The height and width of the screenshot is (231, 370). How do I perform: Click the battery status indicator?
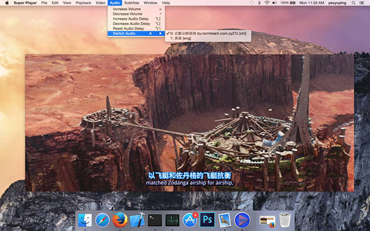(288, 3)
